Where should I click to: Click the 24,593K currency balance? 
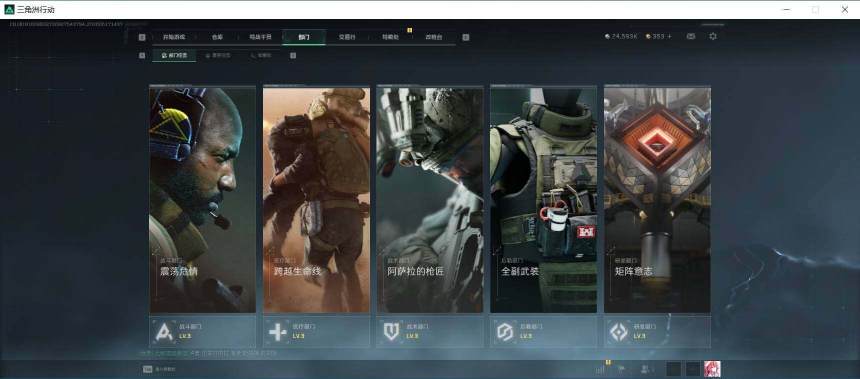coord(621,36)
